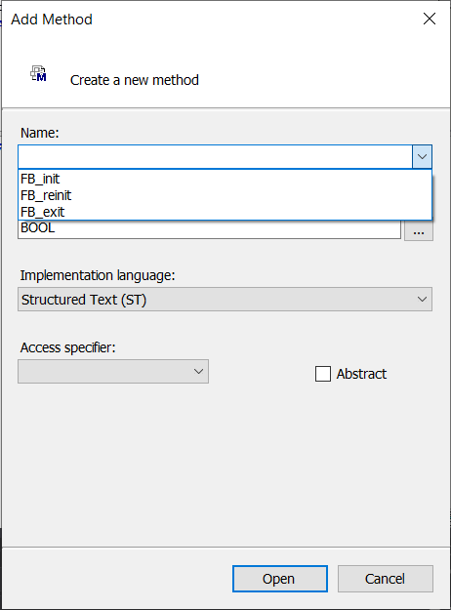Click the method icon beside the header

38,73
